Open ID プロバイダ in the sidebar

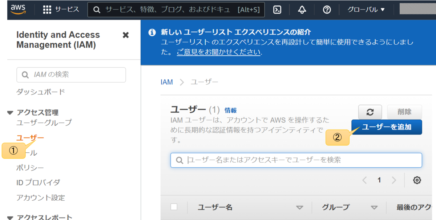tap(38, 183)
